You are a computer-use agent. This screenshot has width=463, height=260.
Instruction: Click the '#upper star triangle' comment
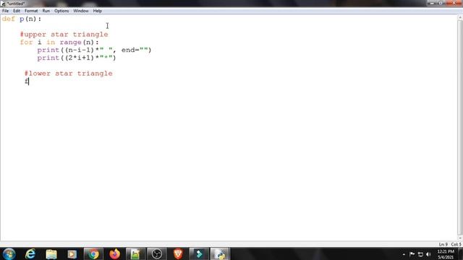pyautogui.click(x=64, y=35)
